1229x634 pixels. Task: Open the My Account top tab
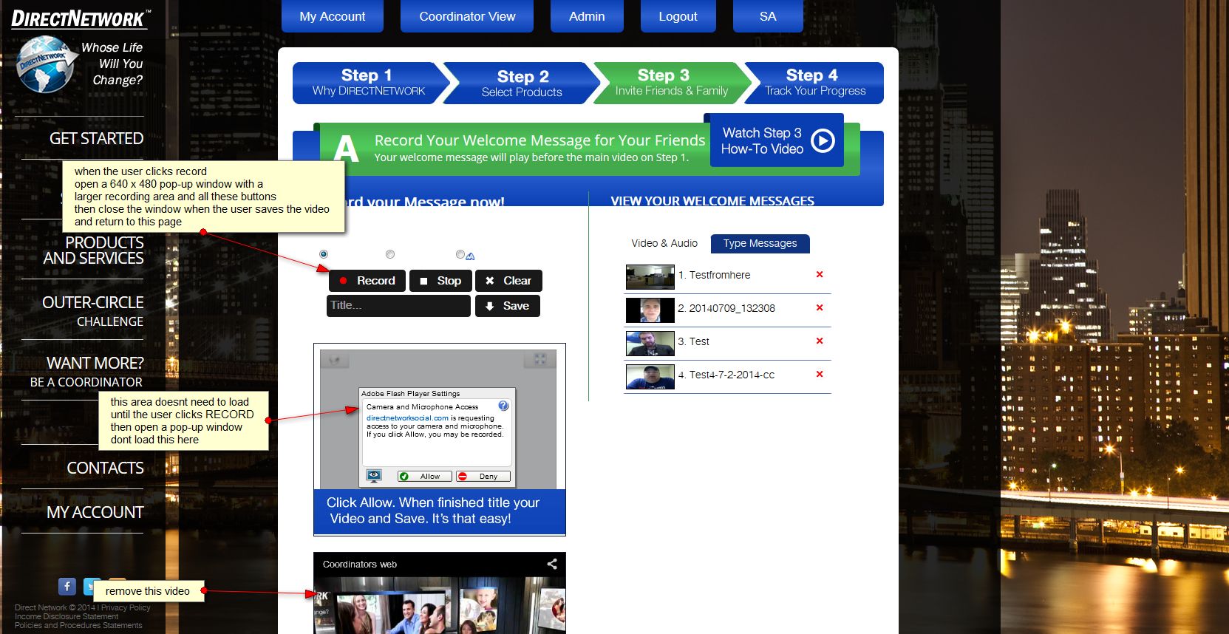point(333,16)
